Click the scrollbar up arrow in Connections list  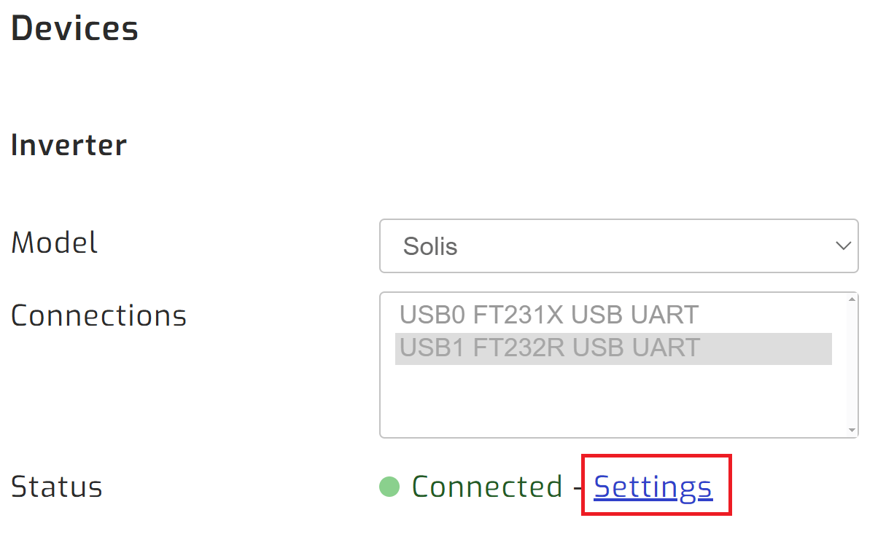point(852,301)
